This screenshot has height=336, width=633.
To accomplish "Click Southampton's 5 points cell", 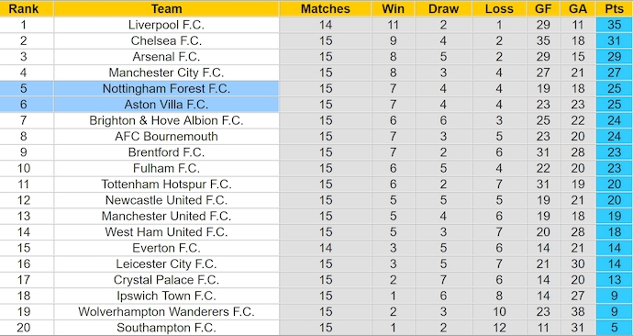I will [x=614, y=328].
